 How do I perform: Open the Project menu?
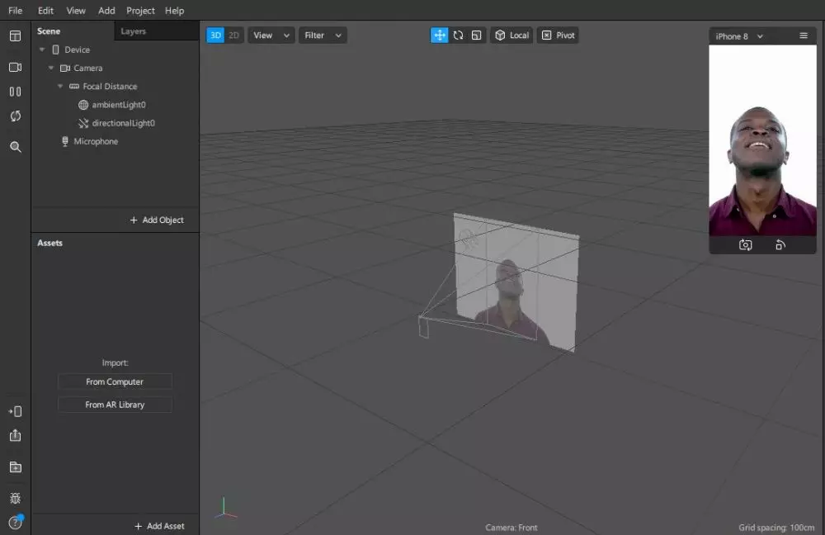(140, 11)
